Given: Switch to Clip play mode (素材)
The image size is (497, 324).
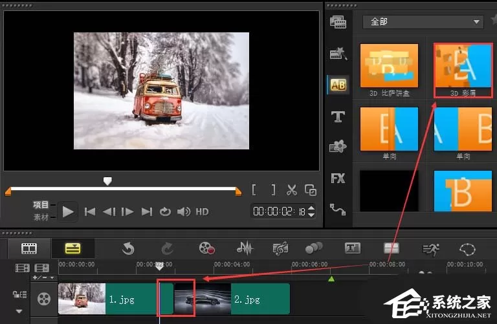Looking at the screenshot, I should [41, 217].
